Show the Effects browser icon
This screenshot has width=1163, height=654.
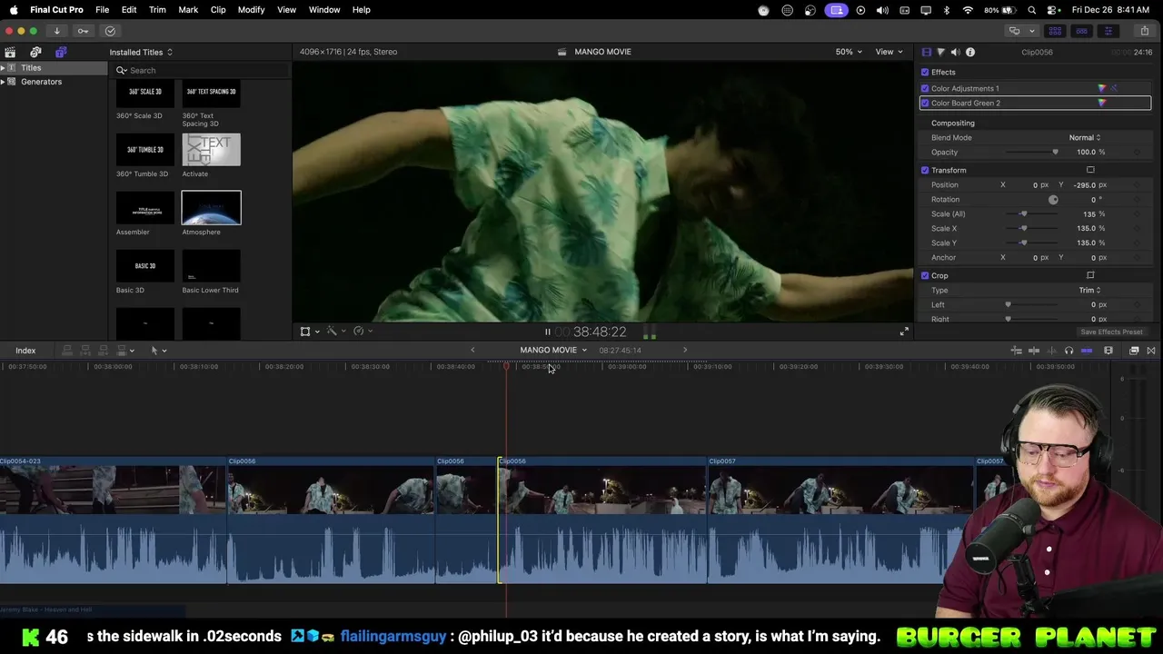(x=1134, y=351)
